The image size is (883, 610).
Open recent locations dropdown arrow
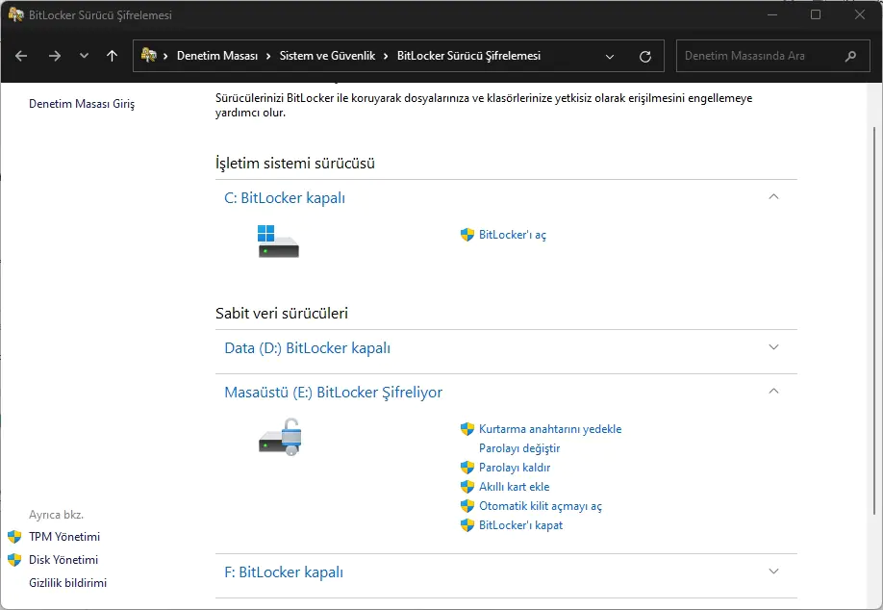click(x=84, y=56)
